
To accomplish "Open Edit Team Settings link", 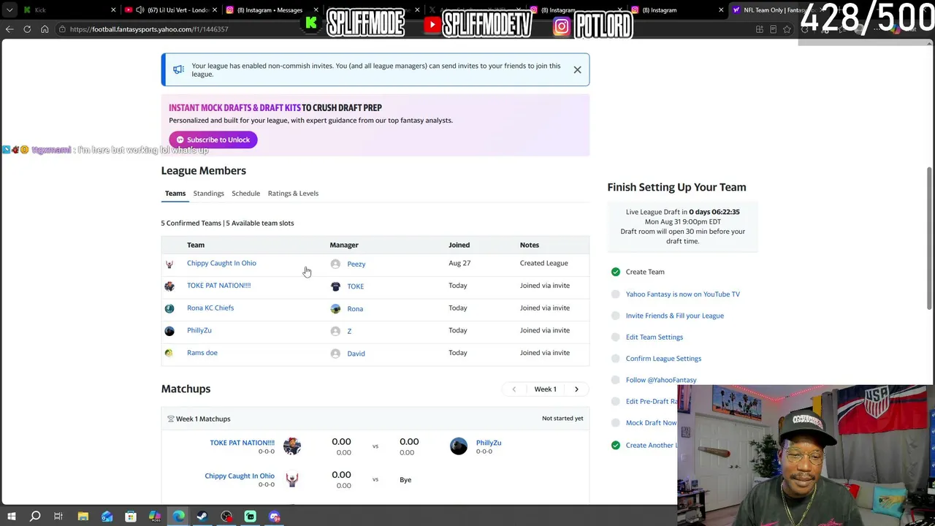I will pos(654,338).
